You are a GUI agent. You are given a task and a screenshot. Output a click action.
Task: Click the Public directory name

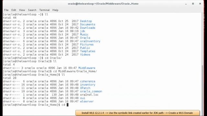[85, 48]
